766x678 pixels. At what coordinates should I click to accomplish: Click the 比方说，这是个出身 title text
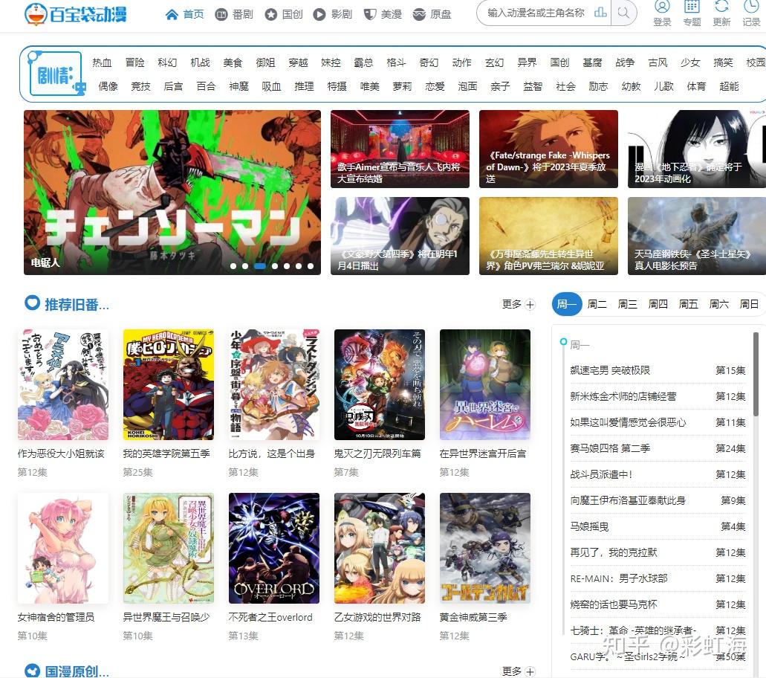(272, 453)
